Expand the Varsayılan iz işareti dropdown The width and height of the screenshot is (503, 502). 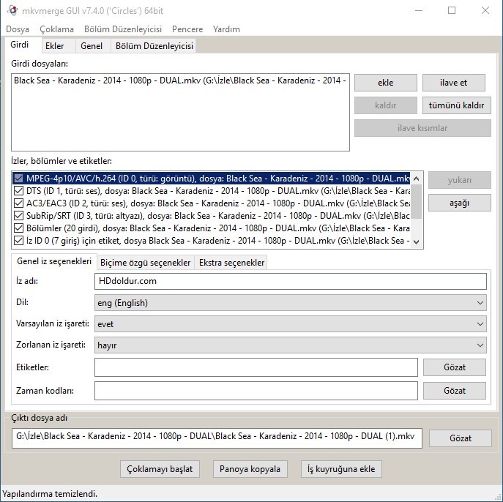pyautogui.click(x=291, y=323)
